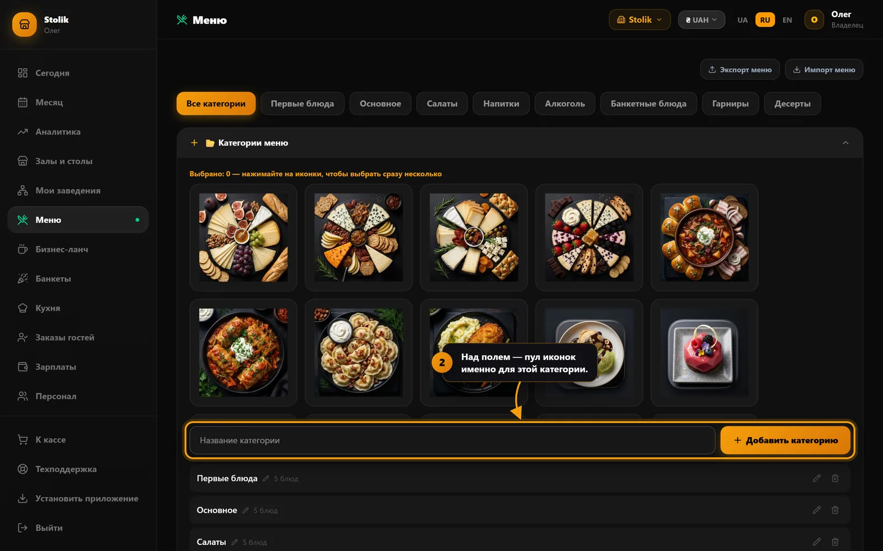Select Все категории tab

216,104
